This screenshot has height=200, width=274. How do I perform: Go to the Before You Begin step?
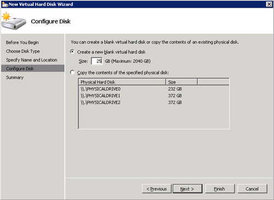tap(22, 42)
